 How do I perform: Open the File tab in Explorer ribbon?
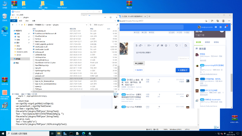(14, 21)
